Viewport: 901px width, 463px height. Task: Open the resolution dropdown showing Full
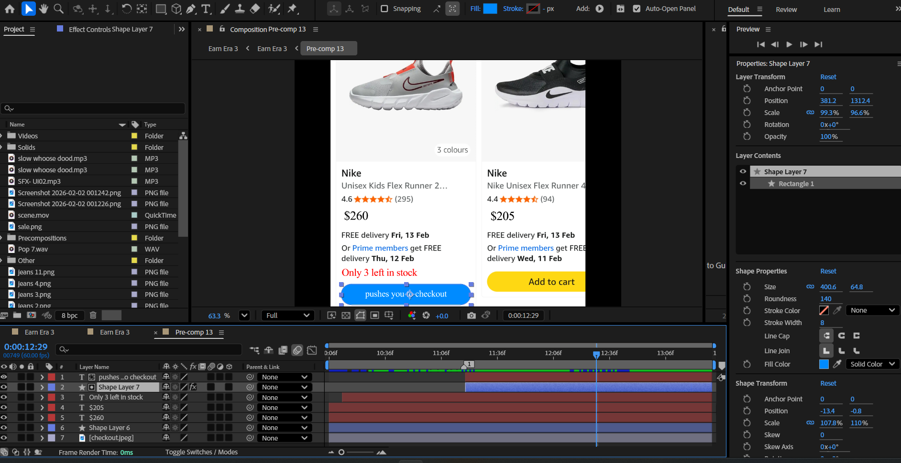288,316
